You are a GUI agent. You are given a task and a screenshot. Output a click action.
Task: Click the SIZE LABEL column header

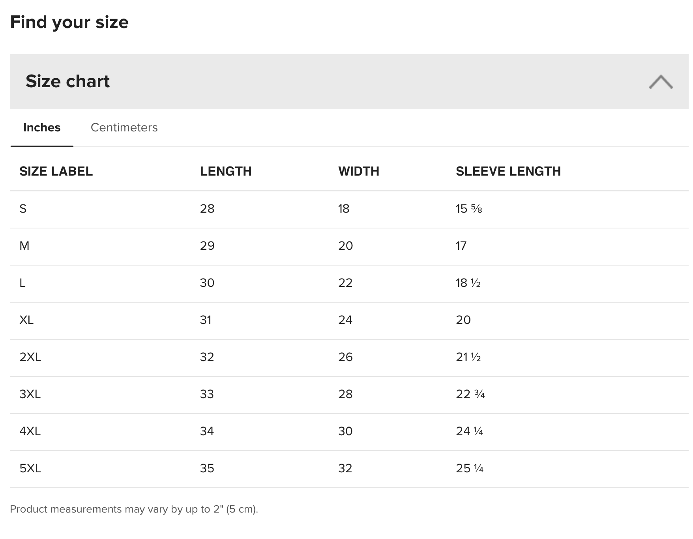pos(56,171)
